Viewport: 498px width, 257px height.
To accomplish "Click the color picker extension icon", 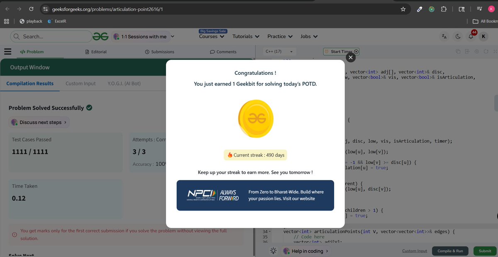I will tap(420, 9).
